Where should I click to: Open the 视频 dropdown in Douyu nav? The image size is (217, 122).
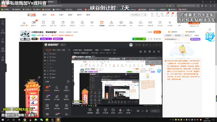coord(70,15)
